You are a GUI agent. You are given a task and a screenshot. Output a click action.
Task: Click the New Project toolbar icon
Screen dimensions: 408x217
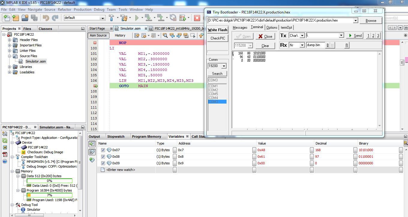(16, 18)
